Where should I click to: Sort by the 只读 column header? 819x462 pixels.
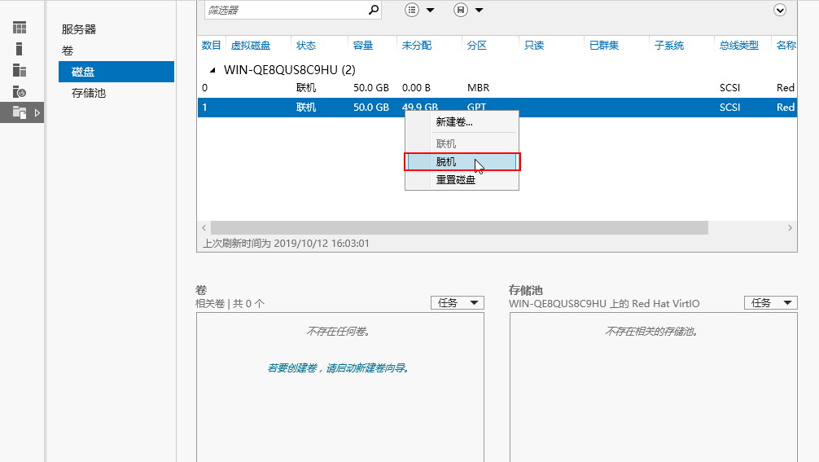pyautogui.click(x=534, y=46)
